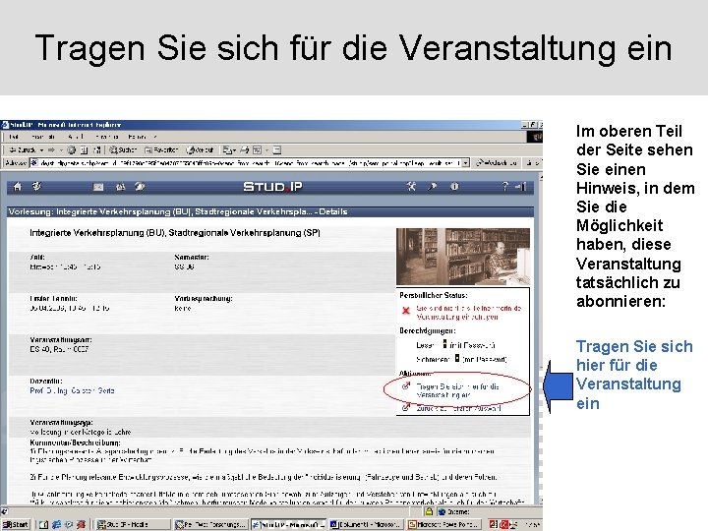This screenshot has height=531, width=708.
Task: Click Tragen Sie sich hier für die Veranstaltung ein
Action: pos(457,390)
